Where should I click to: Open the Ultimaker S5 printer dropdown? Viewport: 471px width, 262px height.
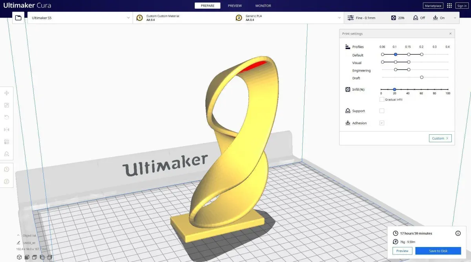[x=80, y=18]
